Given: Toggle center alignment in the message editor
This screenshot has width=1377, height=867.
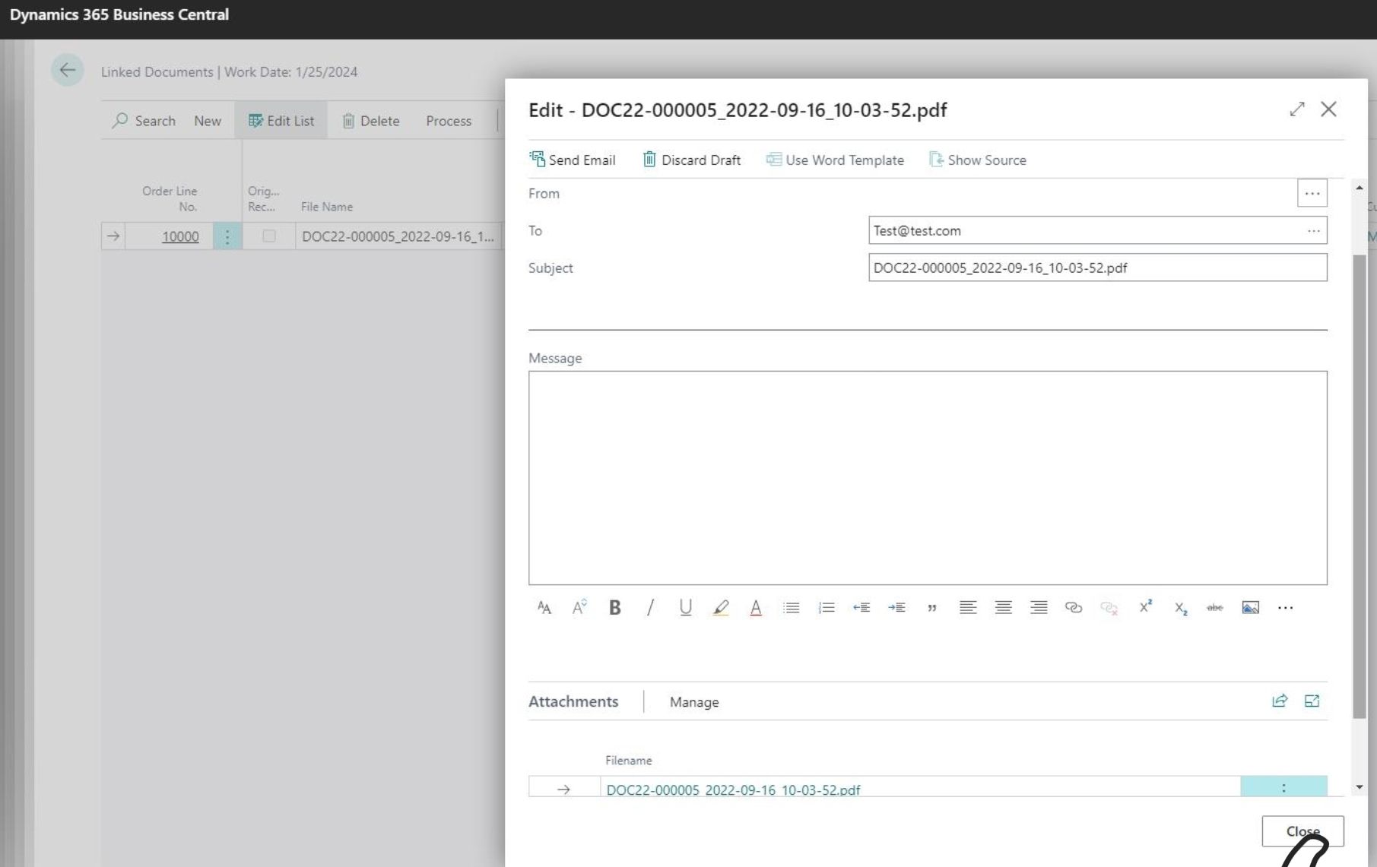Looking at the screenshot, I should click(x=1003, y=607).
